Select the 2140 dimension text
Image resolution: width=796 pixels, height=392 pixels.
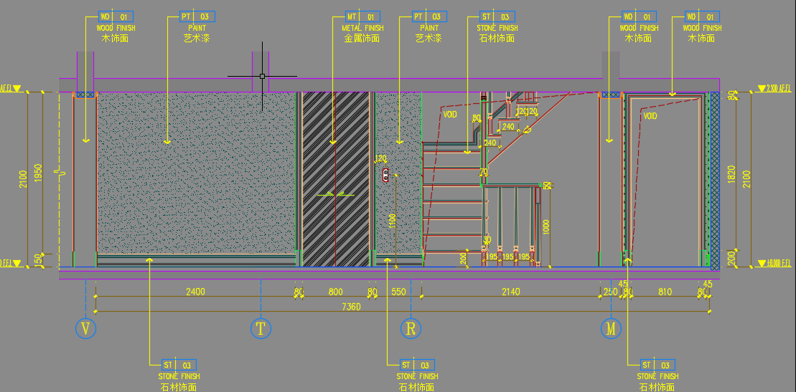511,292
